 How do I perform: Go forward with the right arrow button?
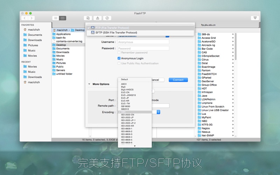(31, 18)
